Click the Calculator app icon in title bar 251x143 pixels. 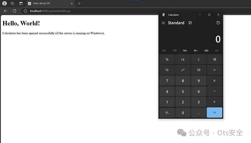[163, 15]
